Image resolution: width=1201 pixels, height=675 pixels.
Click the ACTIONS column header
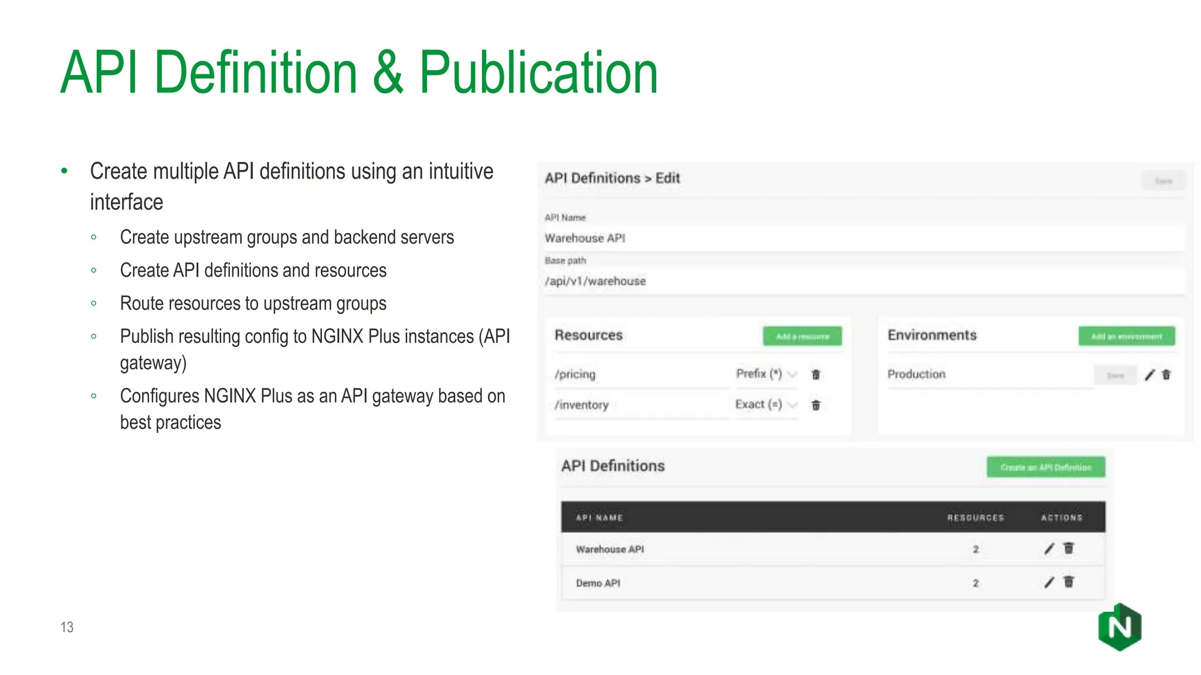pos(1061,518)
